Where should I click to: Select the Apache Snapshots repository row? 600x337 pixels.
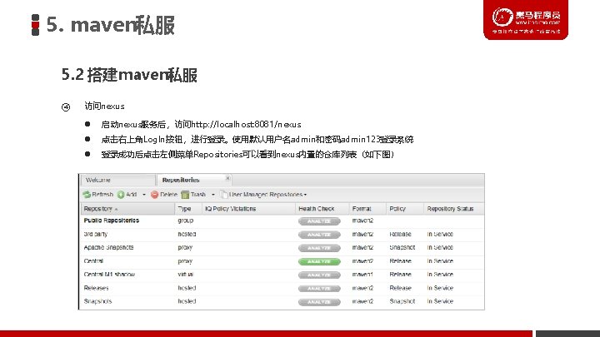click(282, 248)
